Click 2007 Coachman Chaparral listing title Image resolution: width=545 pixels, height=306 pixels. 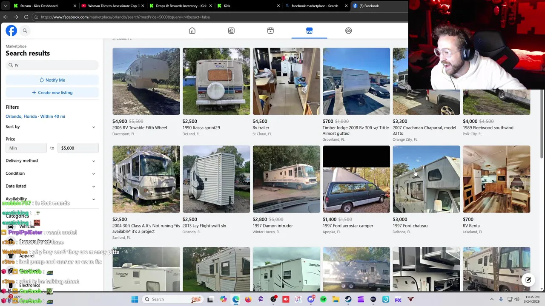[425, 130]
